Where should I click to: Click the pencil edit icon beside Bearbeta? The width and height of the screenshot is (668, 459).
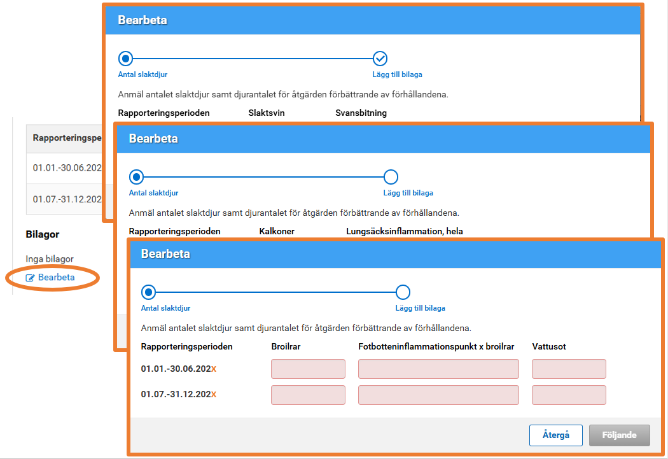point(30,278)
